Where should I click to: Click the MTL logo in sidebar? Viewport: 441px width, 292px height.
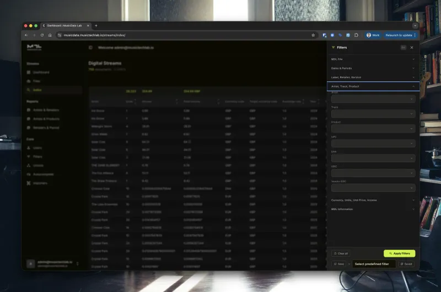click(34, 47)
